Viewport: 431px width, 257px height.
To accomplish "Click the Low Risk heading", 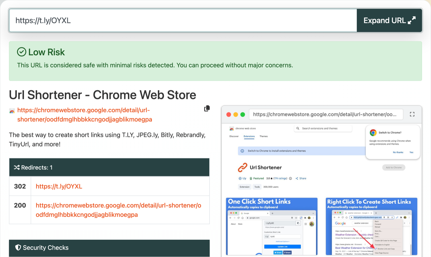I will tap(46, 52).
